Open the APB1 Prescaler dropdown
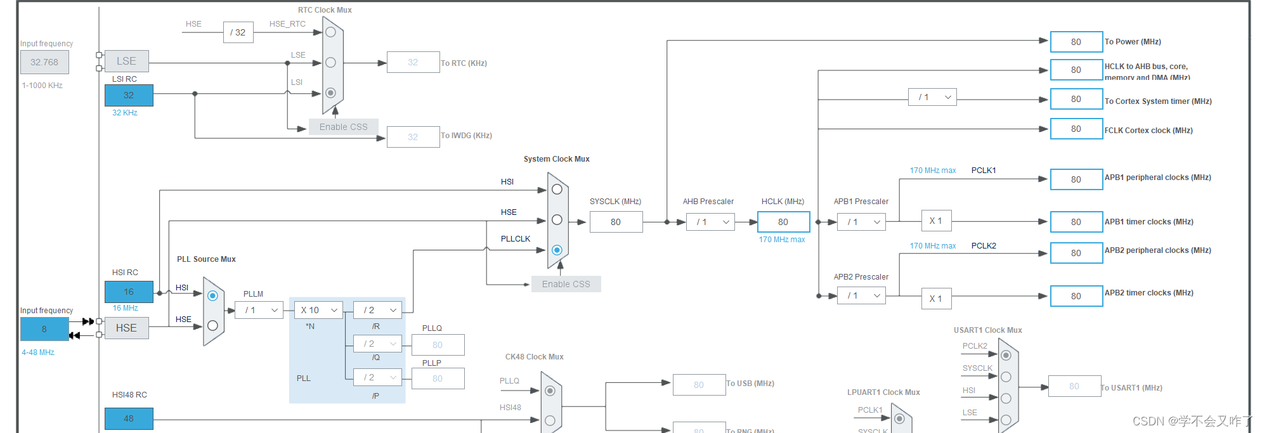Screen dimensions: 1262x433 pyautogui.click(x=861, y=222)
